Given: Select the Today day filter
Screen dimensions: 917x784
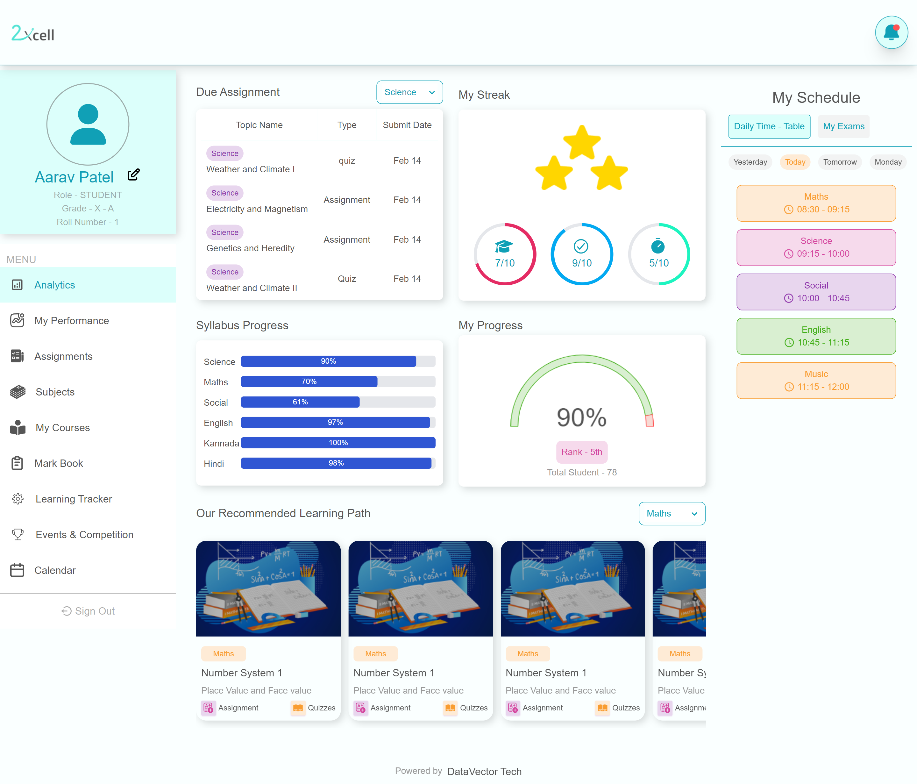Looking at the screenshot, I should click(795, 162).
